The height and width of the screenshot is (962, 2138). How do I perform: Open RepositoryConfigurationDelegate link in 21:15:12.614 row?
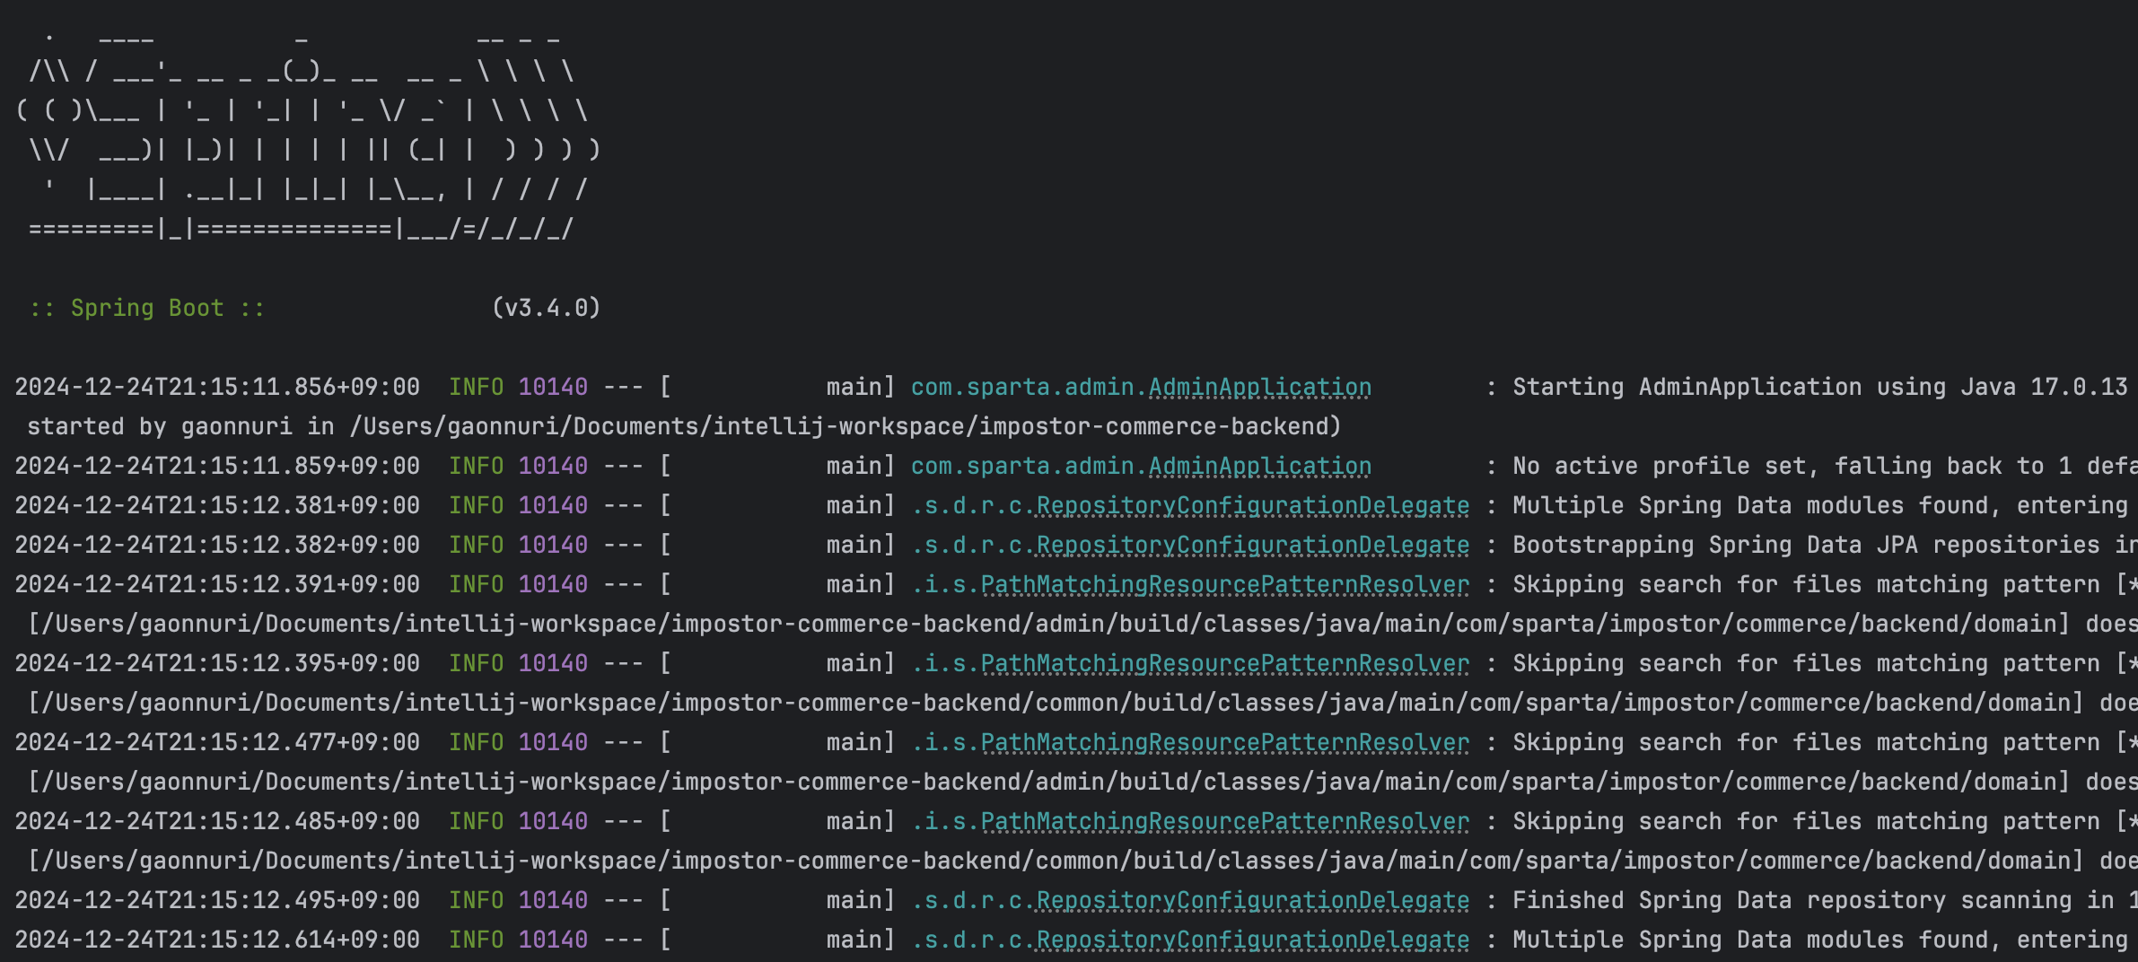click(x=1252, y=940)
